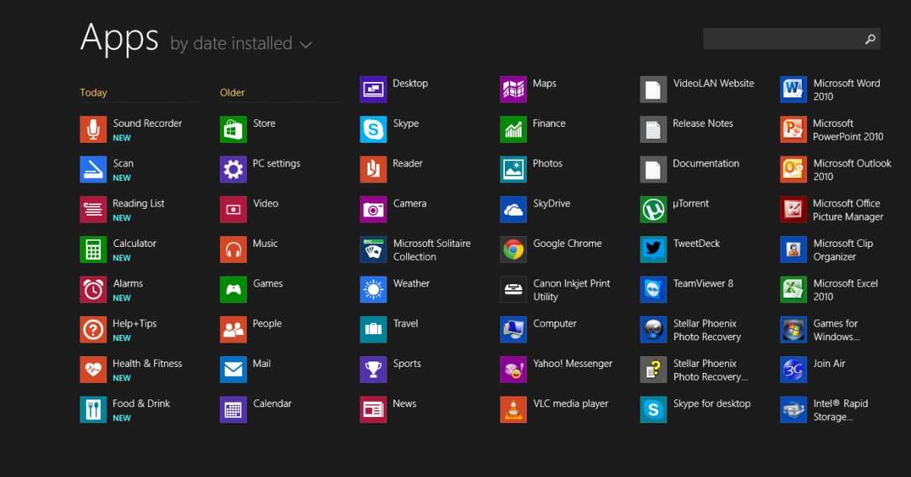The image size is (911, 477).
Task: Open PC settings gear icon
Action: pos(233,169)
